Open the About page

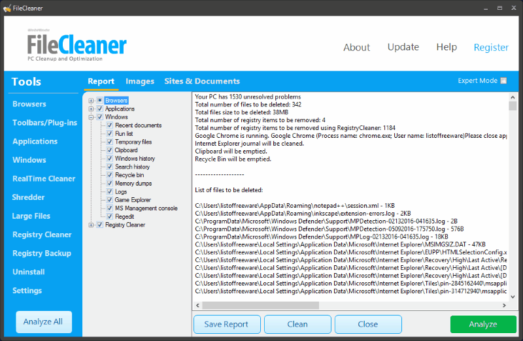(x=356, y=47)
